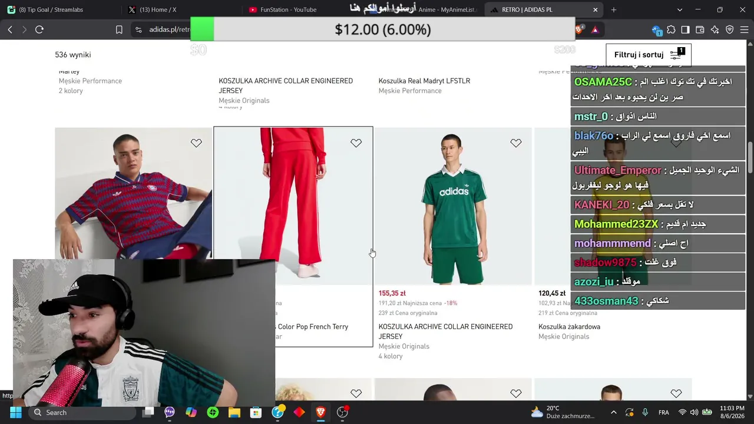The width and height of the screenshot is (754, 424).
Task: Open the site settings icon beside adidas.pl
Action: click(x=138, y=29)
